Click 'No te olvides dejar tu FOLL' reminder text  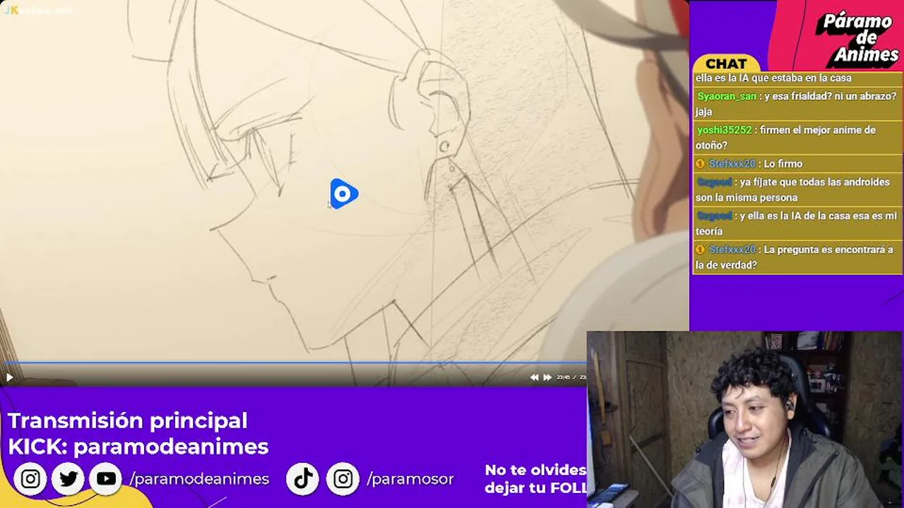click(x=535, y=478)
